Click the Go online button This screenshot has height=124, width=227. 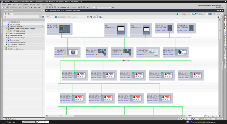click(x=62, y=7)
